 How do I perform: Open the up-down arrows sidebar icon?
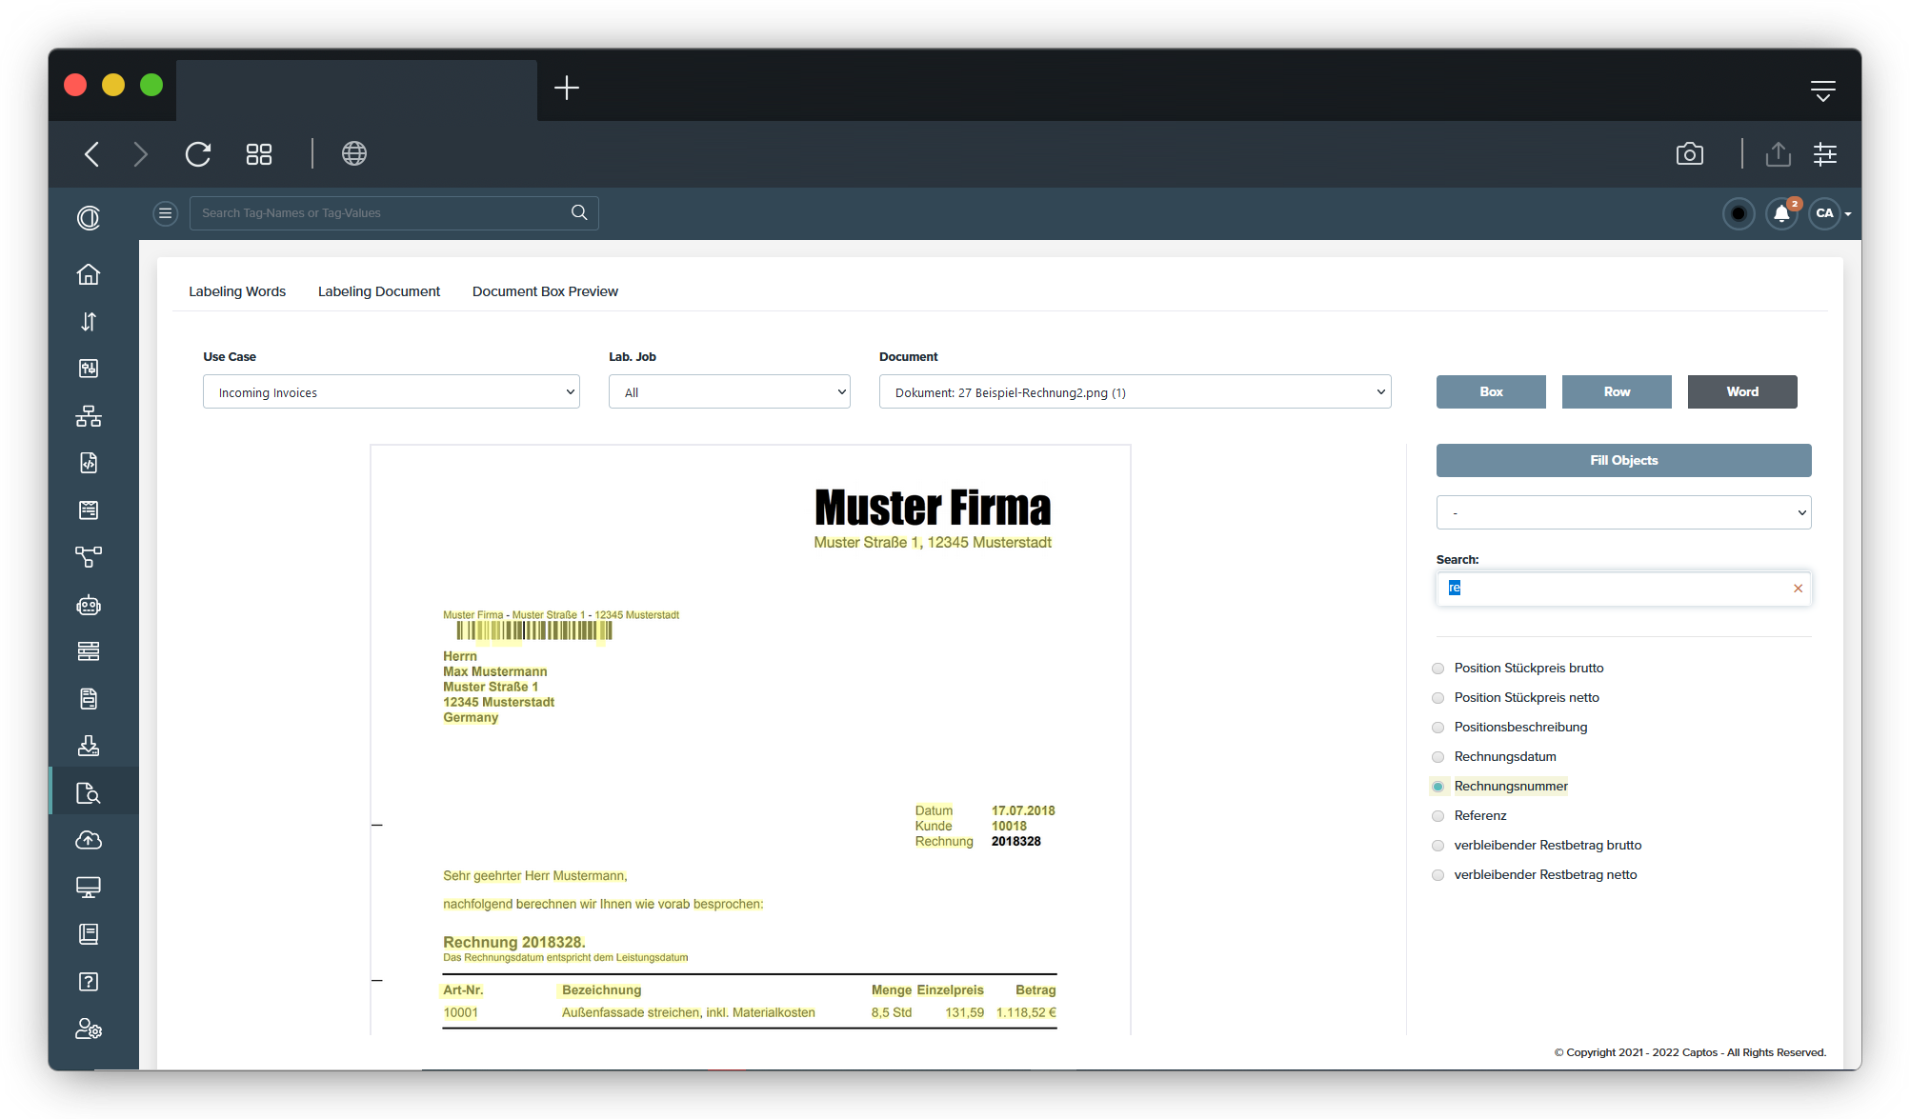(x=89, y=322)
